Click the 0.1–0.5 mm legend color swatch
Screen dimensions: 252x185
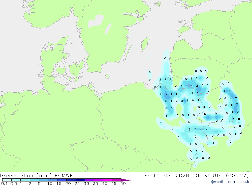(x=7, y=180)
